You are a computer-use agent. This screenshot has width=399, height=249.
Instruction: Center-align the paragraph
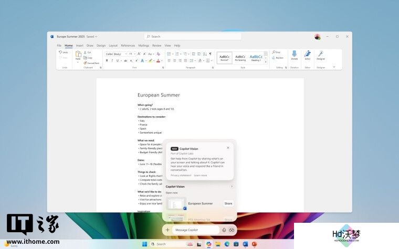pyautogui.click(x=174, y=60)
